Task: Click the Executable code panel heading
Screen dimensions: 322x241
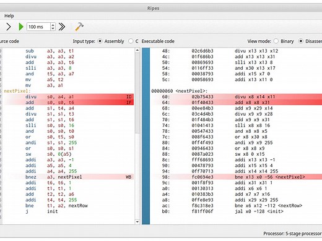Action: pos(158,41)
